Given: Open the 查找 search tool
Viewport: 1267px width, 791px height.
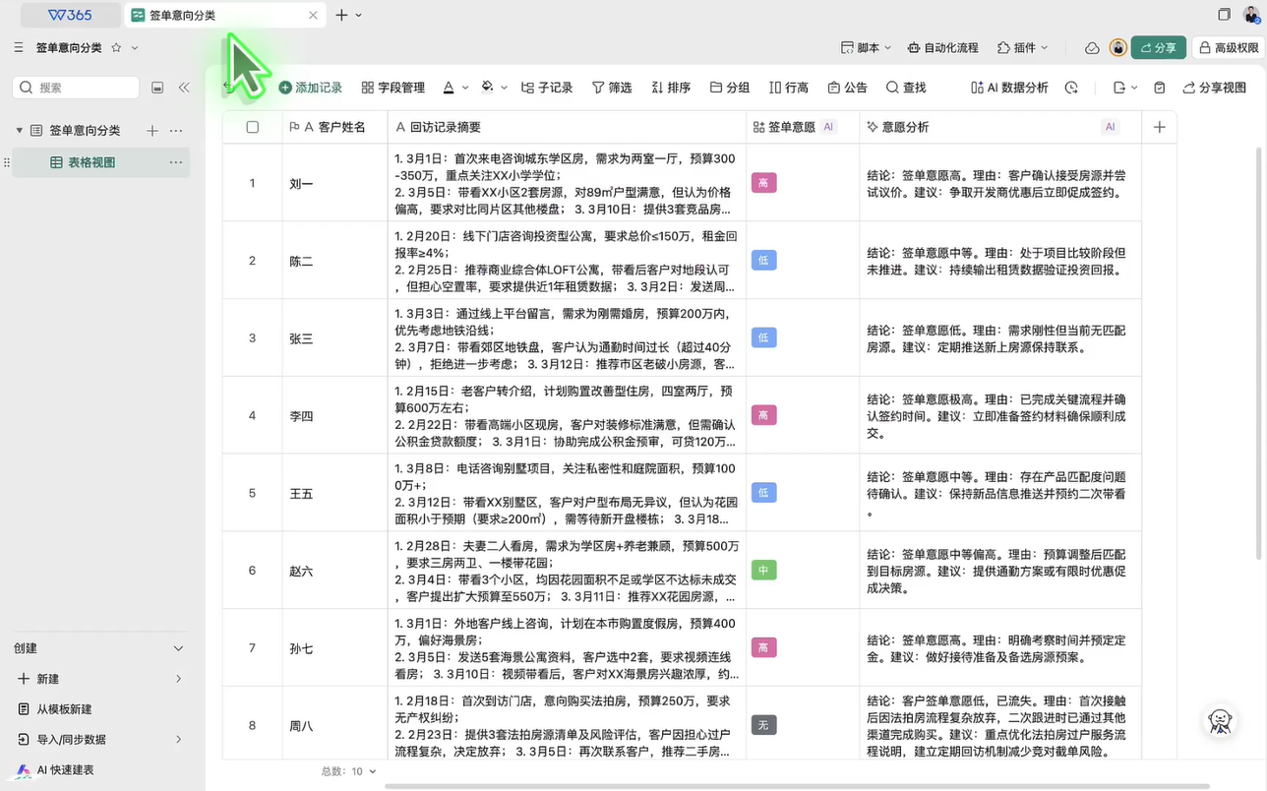Looking at the screenshot, I should click(905, 88).
